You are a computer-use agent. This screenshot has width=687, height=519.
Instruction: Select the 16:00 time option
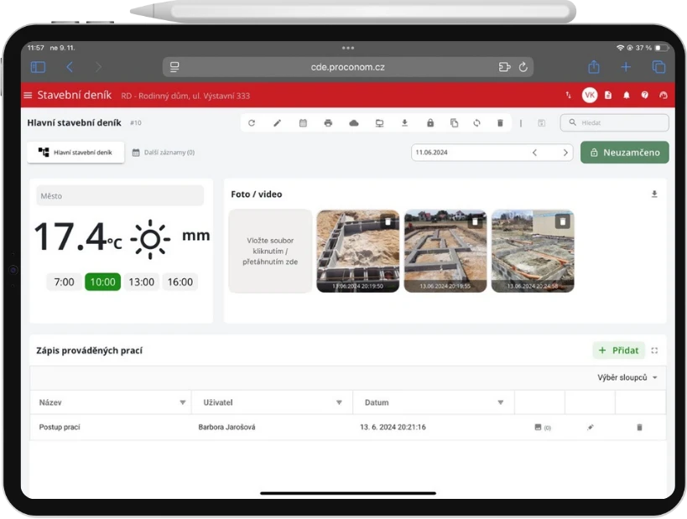pos(180,283)
